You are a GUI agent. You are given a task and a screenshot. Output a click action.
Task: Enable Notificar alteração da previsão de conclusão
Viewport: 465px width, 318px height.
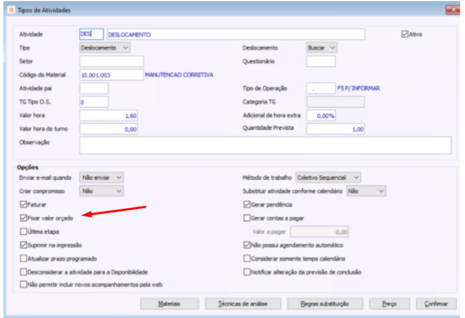click(x=246, y=272)
